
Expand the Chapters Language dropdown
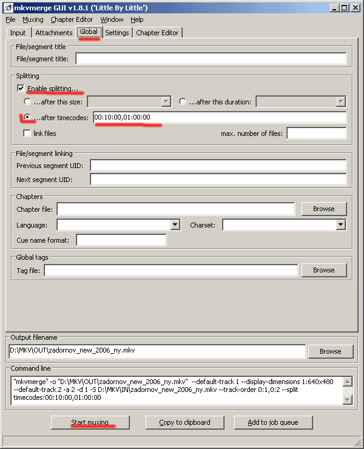[x=175, y=224]
